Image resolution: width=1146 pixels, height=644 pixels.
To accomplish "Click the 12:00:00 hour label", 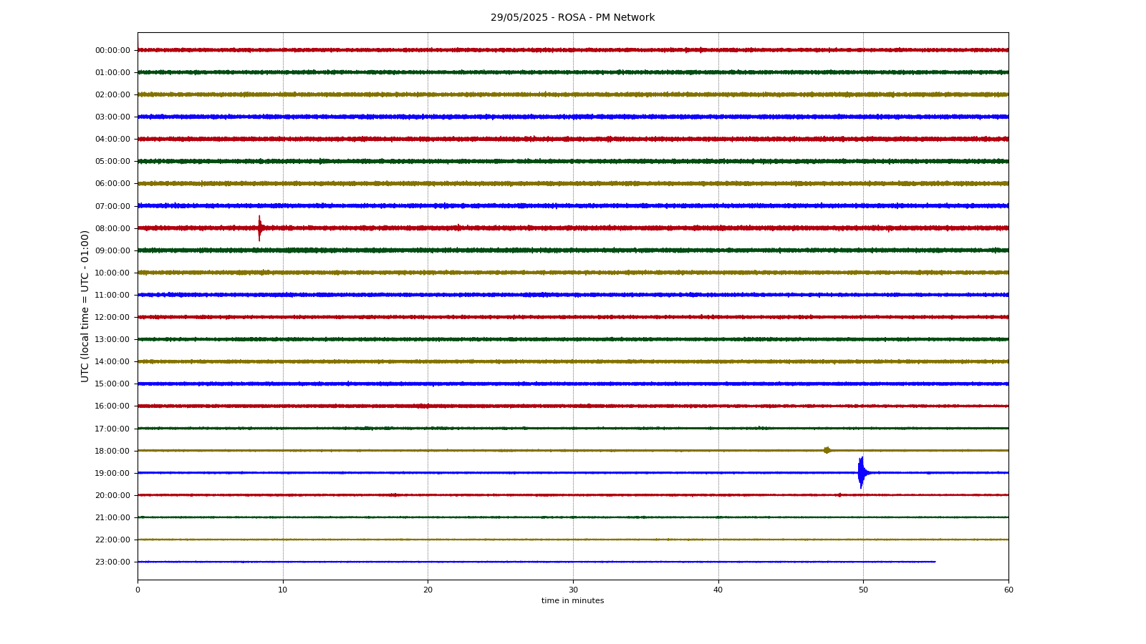I will click(112, 317).
